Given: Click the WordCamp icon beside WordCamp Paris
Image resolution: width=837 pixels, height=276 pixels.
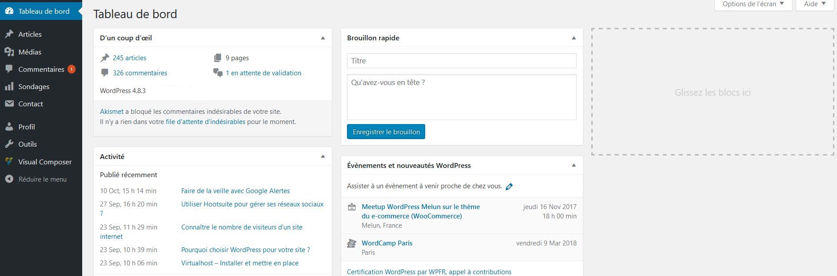Looking at the screenshot, I should click(x=352, y=243).
